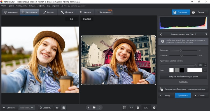Image resolution: width=210 pixels, height=111 pixels.
Task: Go to the next photo arrow
Action: coord(100,108)
